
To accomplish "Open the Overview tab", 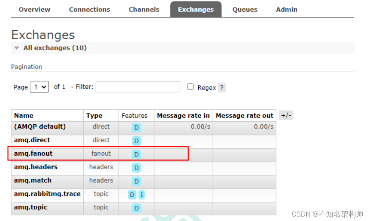I will (34, 9).
